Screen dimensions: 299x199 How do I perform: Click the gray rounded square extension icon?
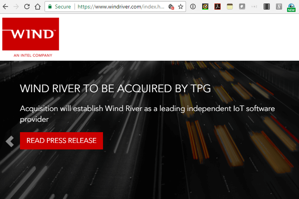click(x=242, y=7)
